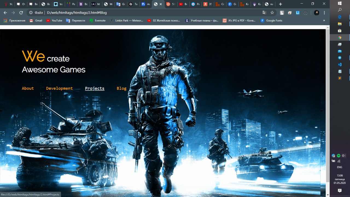Close the active browser tab
Image resolution: width=350 pixels, height=197 pixels.
(x=161, y=4)
